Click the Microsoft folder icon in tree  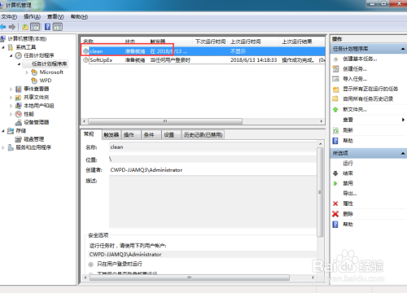(x=34, y=72)
